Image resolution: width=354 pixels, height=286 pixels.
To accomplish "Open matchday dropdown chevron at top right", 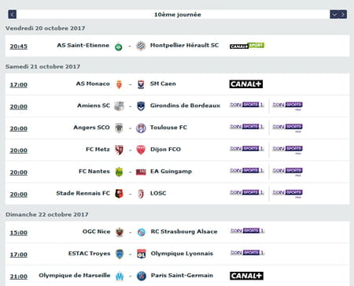I will click(334, 14).
